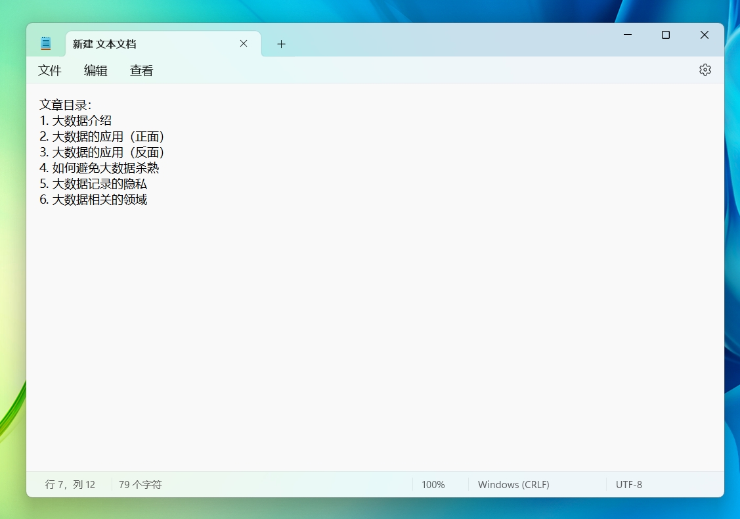This screenshot has width=740, height=519.
Task: Maximize the Notepad window
Action: tap(665, 34)
